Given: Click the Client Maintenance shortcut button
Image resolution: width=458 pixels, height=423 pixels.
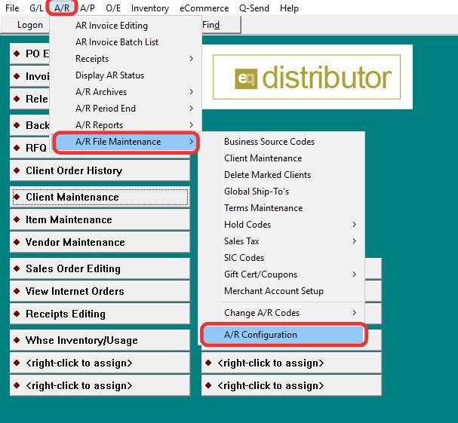Looking at the screenshot, I should click(100, 197).
